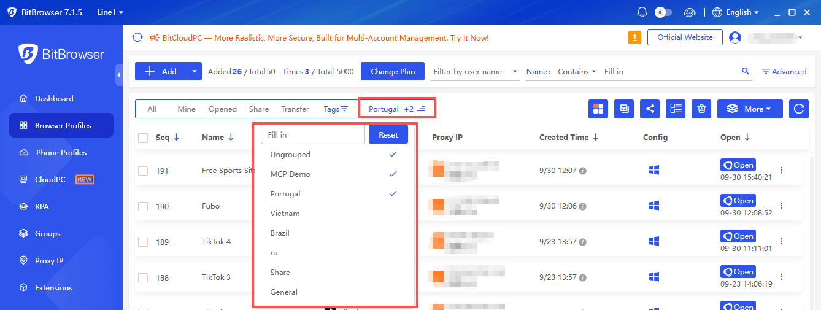This screenshot has height=310, width=821.
Task: Open Browser Profiles in the sidebar
Action: coord(61,125)
